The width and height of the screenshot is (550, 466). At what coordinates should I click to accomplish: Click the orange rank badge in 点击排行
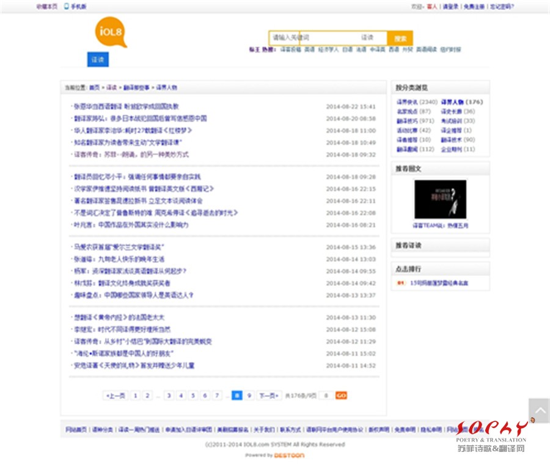pos(401,283)
